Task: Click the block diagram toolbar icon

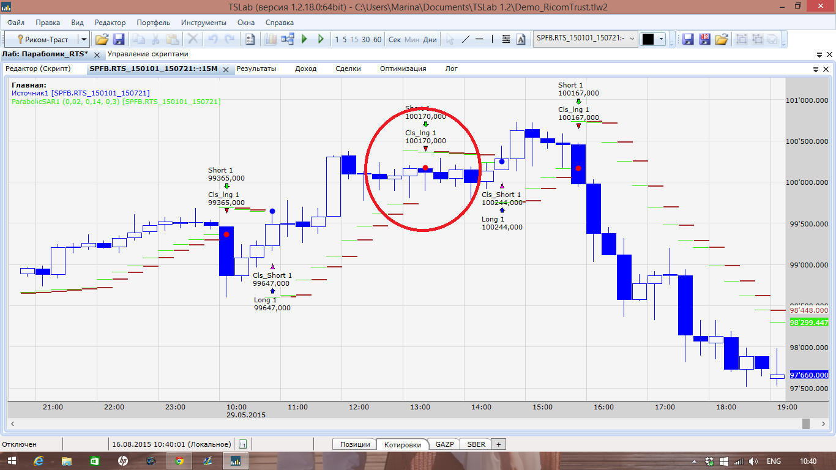Action: (287, 39)
